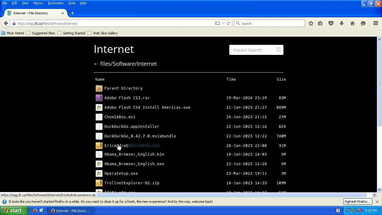Click the Time column header
The height and width of the screenshot is (215, 382).
(231, 79)
